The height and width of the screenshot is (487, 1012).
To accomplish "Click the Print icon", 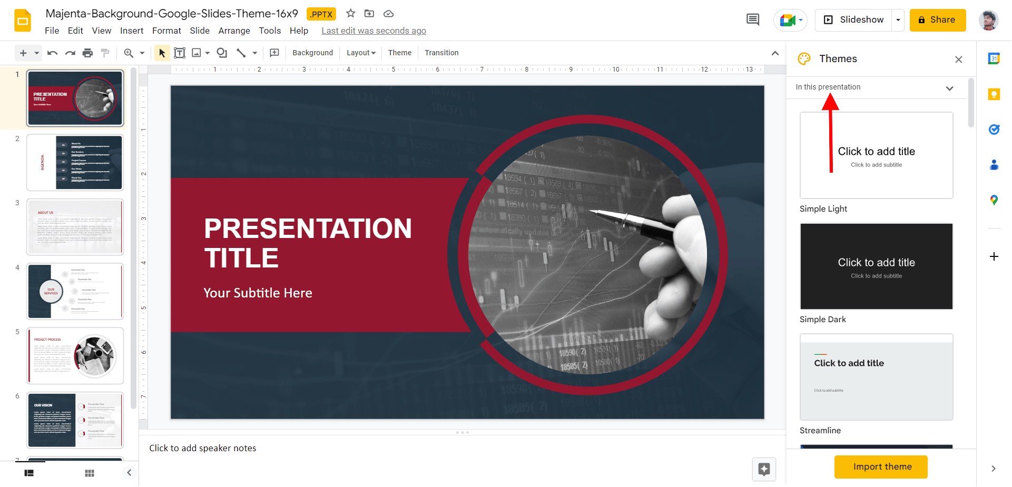I will point(87,53).
